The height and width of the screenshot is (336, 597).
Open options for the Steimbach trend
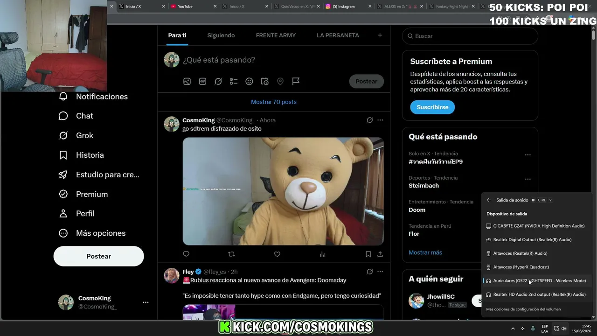point(528,179)
